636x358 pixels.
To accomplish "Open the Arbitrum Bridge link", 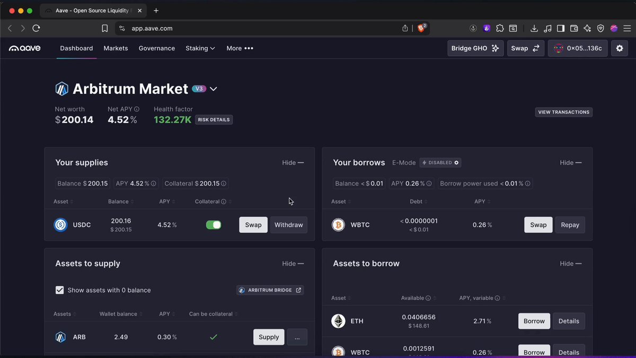I will coord(270,290).
